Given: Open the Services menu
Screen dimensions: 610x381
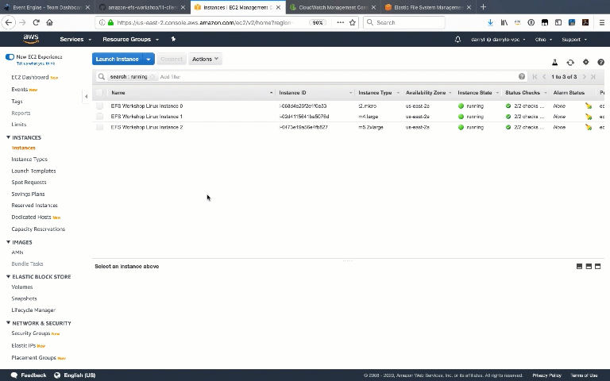Looking at the screenshot, I should point(75,39).
